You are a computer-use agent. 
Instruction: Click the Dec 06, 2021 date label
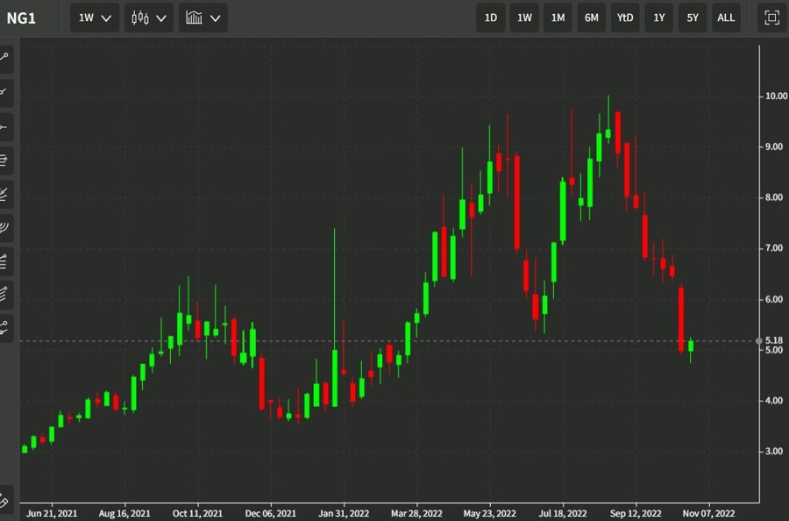coord(270,513)
